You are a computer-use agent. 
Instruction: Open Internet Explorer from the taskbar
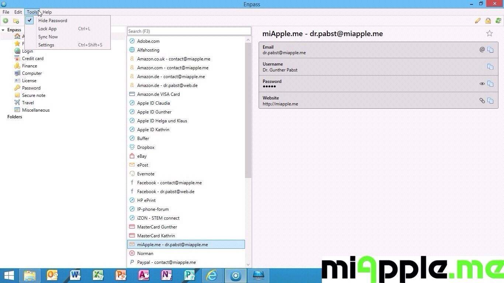[x=212, y=275]
